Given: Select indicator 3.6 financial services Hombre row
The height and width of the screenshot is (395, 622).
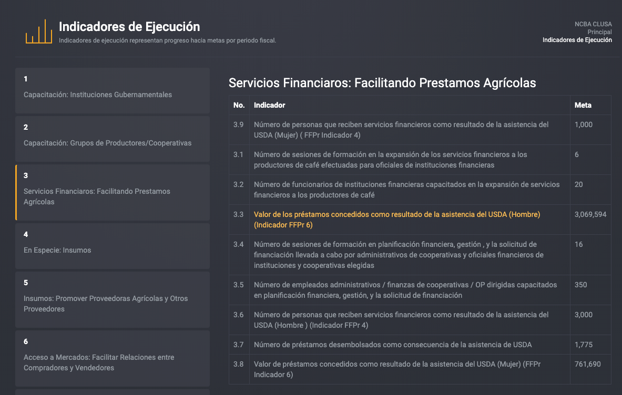Looking at the screenshot, I should click(420, 320).
